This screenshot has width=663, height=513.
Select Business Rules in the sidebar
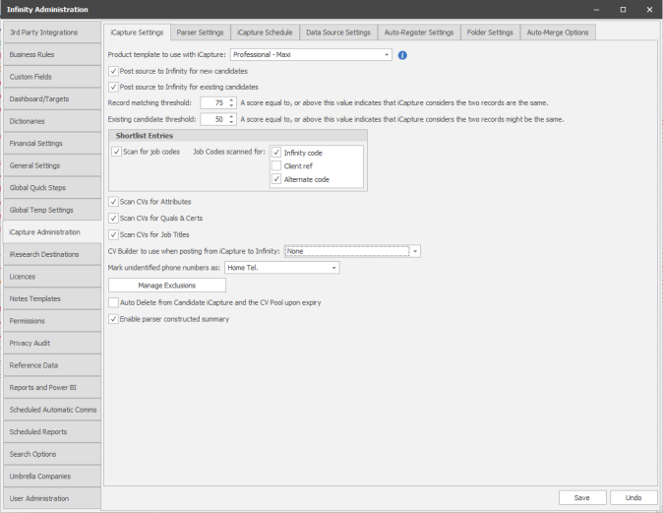[51, 54]
